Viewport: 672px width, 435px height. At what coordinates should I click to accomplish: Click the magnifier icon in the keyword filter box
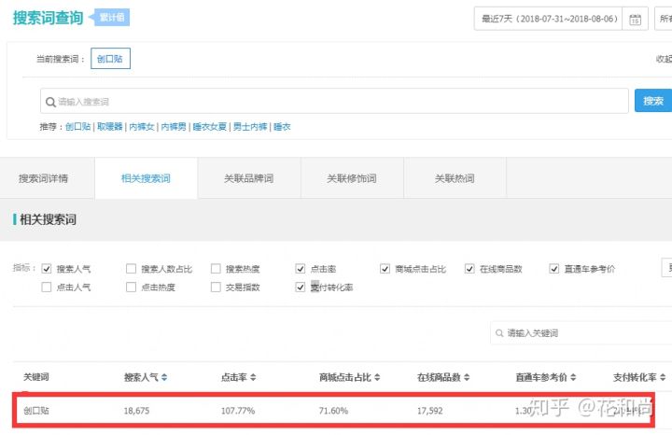499,332
